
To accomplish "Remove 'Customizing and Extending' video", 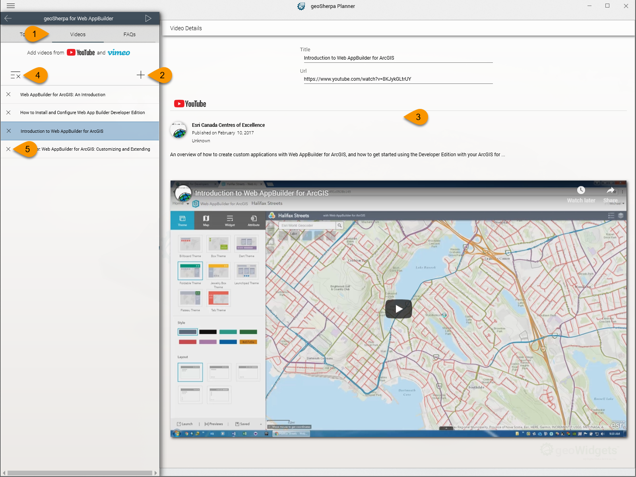I will tap(8, 149).
